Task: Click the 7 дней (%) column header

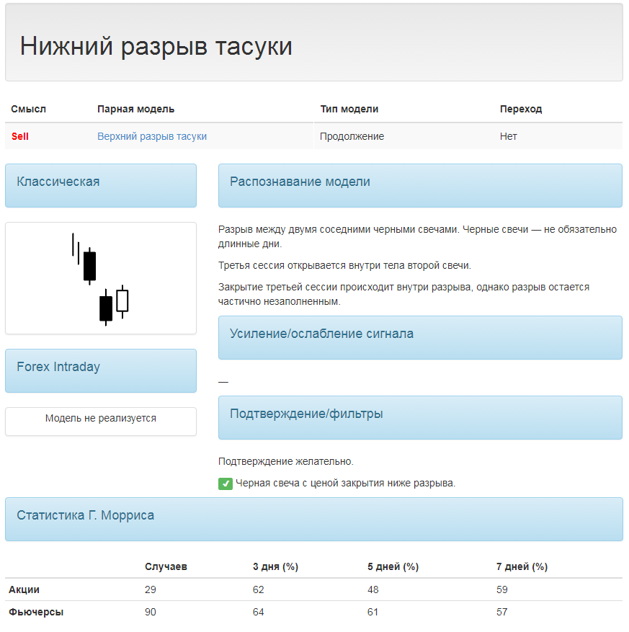Action: point(522,566)
